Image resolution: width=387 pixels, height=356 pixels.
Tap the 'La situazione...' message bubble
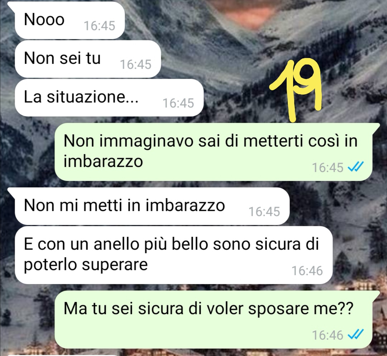click(x=109, y=98)
